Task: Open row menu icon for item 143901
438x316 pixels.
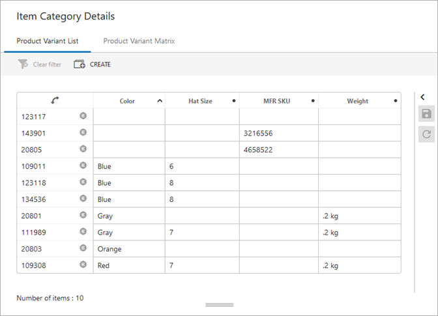Action: coord(83,132)
